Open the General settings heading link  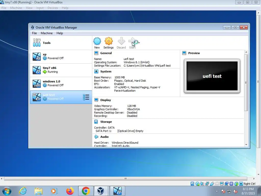click(x=106, y=53)
